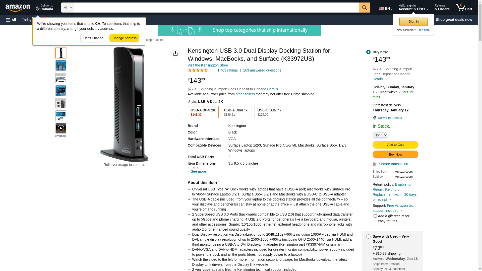Check the Add a gift receipt checkbox
The image size is (482, 271).
tap(375, 216)
